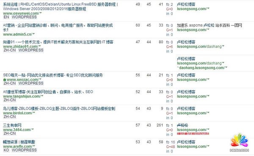Open the SEO每天一贴 title link
Image resolution: width=254 pixels, height=156 pixels.
coord(53,75)
